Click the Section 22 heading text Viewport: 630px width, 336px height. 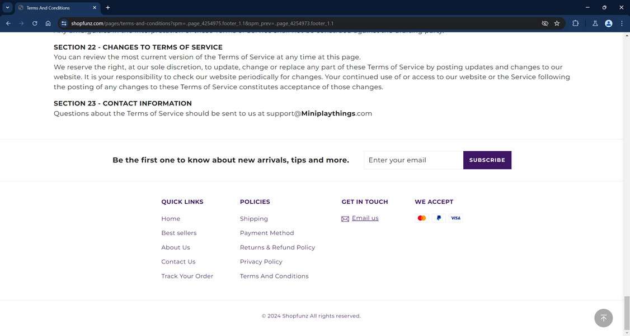coord(138,47)
